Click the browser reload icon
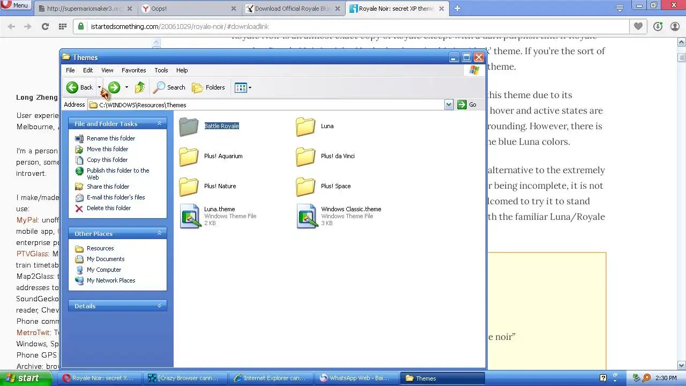The width and height of the screenshot is (686, 386). (45, 26)
